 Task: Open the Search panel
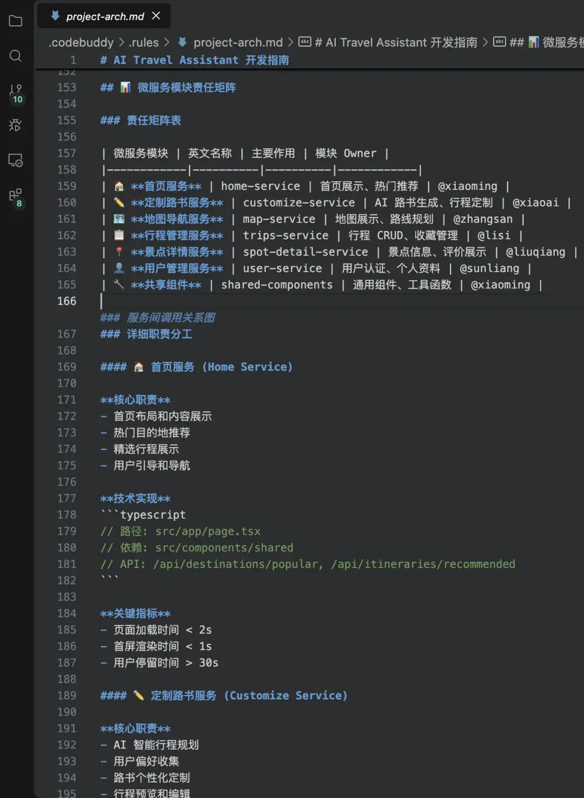coord(15,56)
